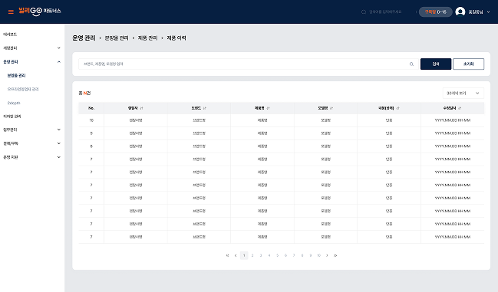Select 계정관리 sidebar menu item
Viewport: 498px width, 292px height.
click(x=10, y=48)
